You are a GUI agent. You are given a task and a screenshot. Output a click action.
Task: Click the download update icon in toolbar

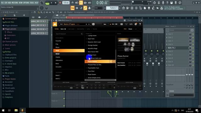[162, 8]
